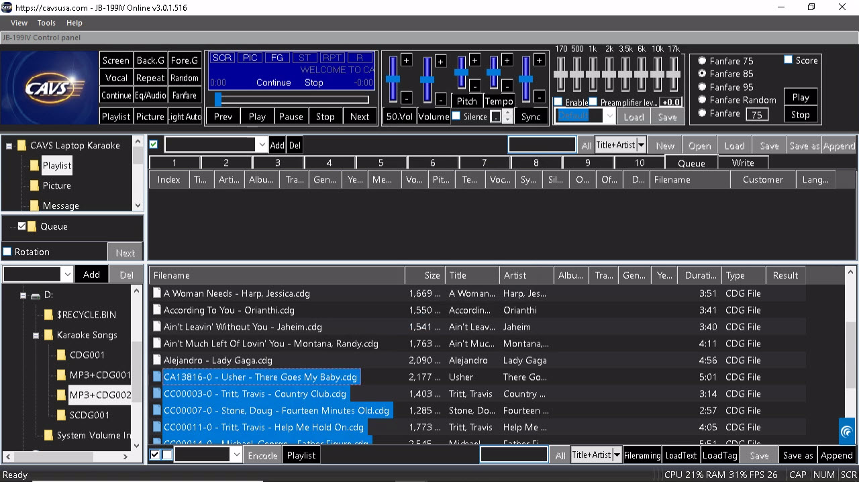The image size is (859, 482).
Task: Click the MP3+CDG001 folder icon
Action: 61,375
